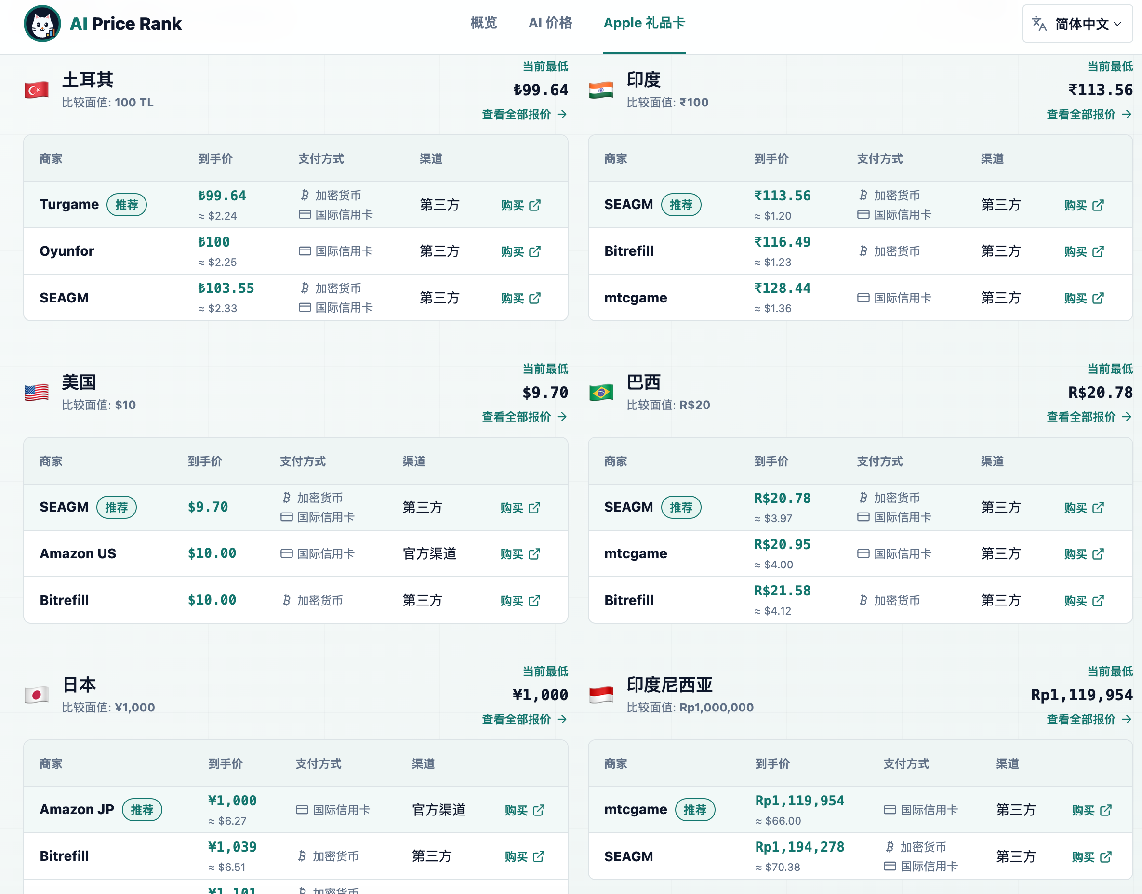Click bitcoin icon in Japan Bitrefill row
The width and height of the screenshot is (1142, 894).
click(x=302, y=856)
